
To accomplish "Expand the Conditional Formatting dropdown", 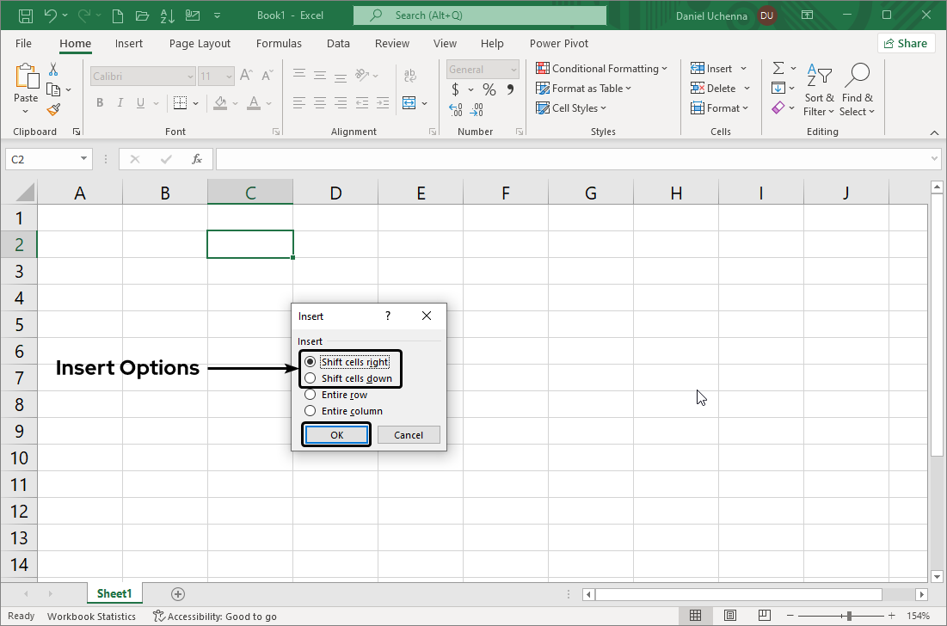I will point(602,69).
